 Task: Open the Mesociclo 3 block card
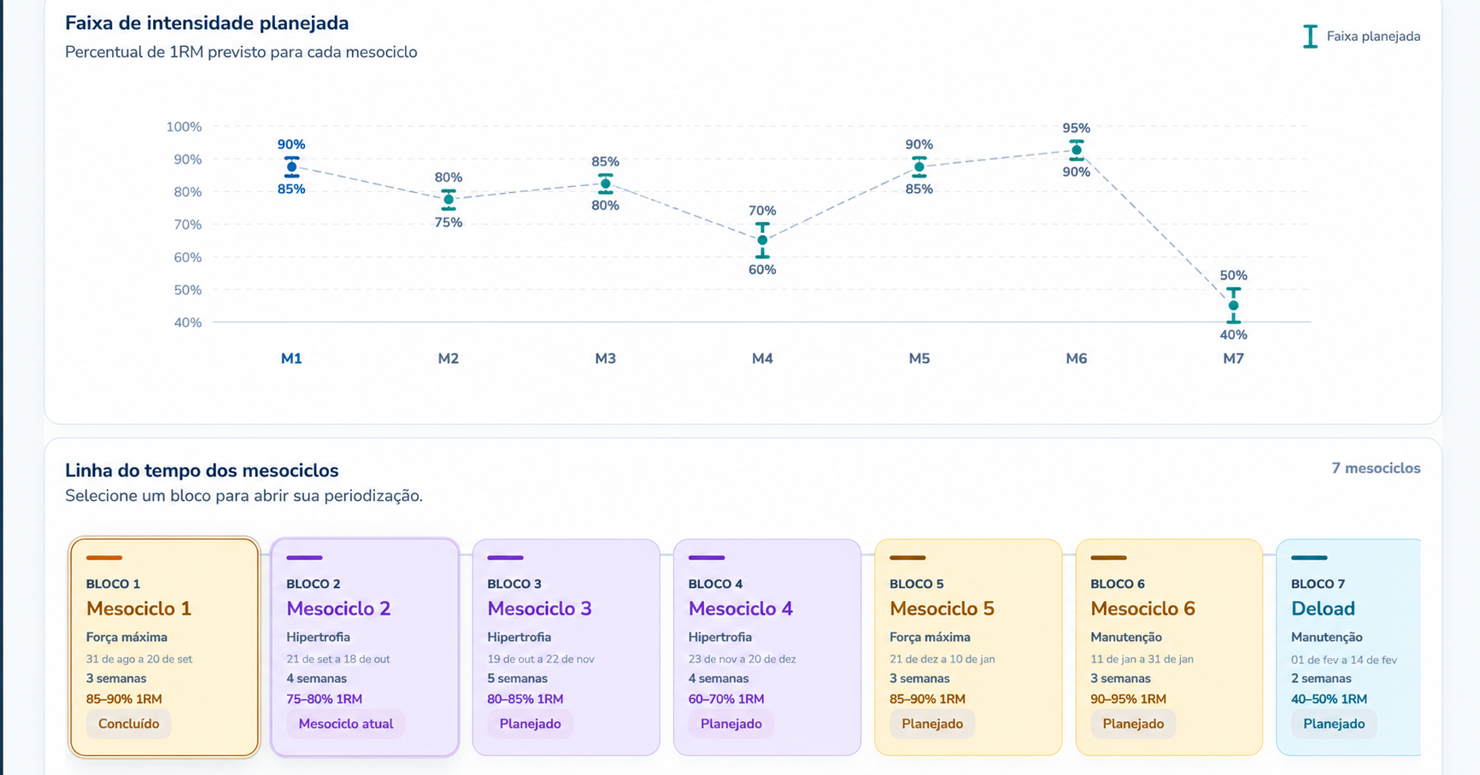click(x=566, y=647)
